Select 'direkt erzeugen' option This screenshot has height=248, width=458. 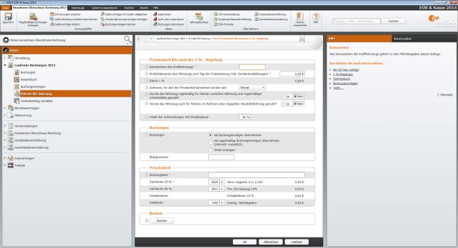pyautogui.click(x=210, y=150)
